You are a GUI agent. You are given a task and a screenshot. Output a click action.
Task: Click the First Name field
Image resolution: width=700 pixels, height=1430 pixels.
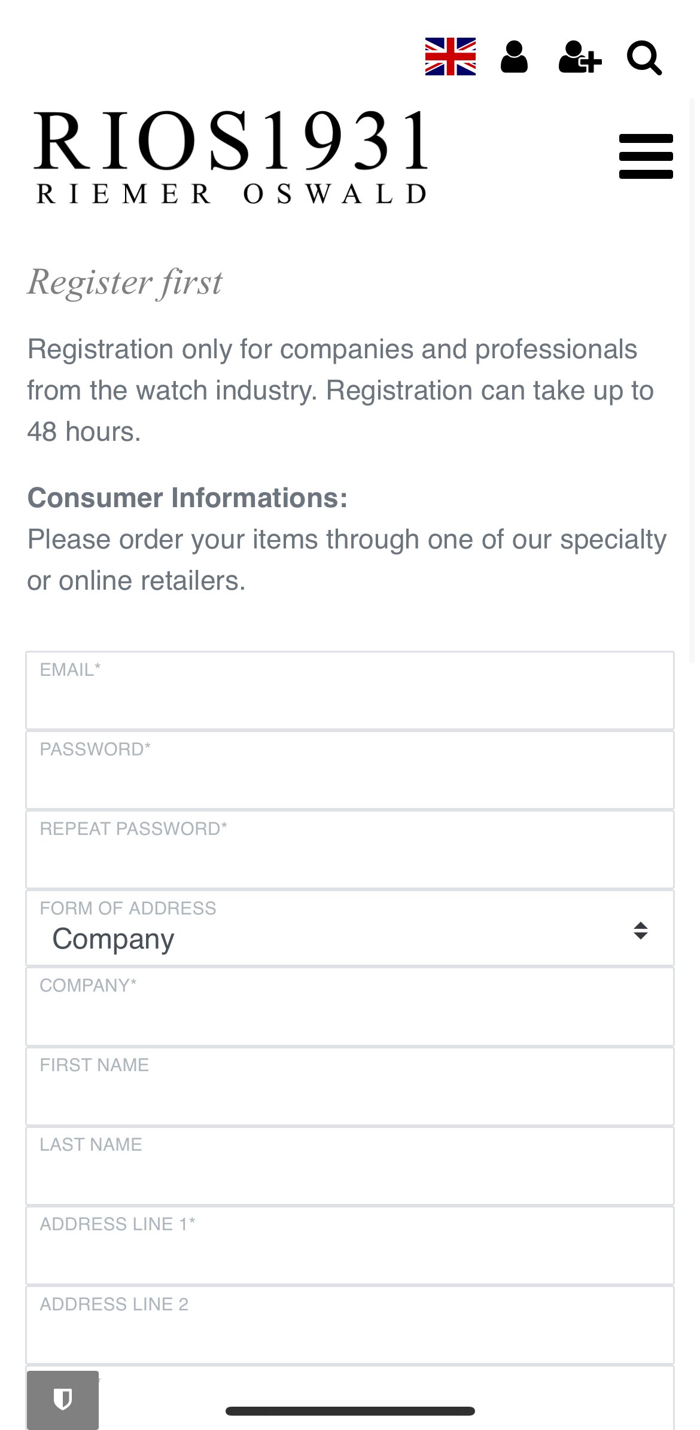[350, 1086]
